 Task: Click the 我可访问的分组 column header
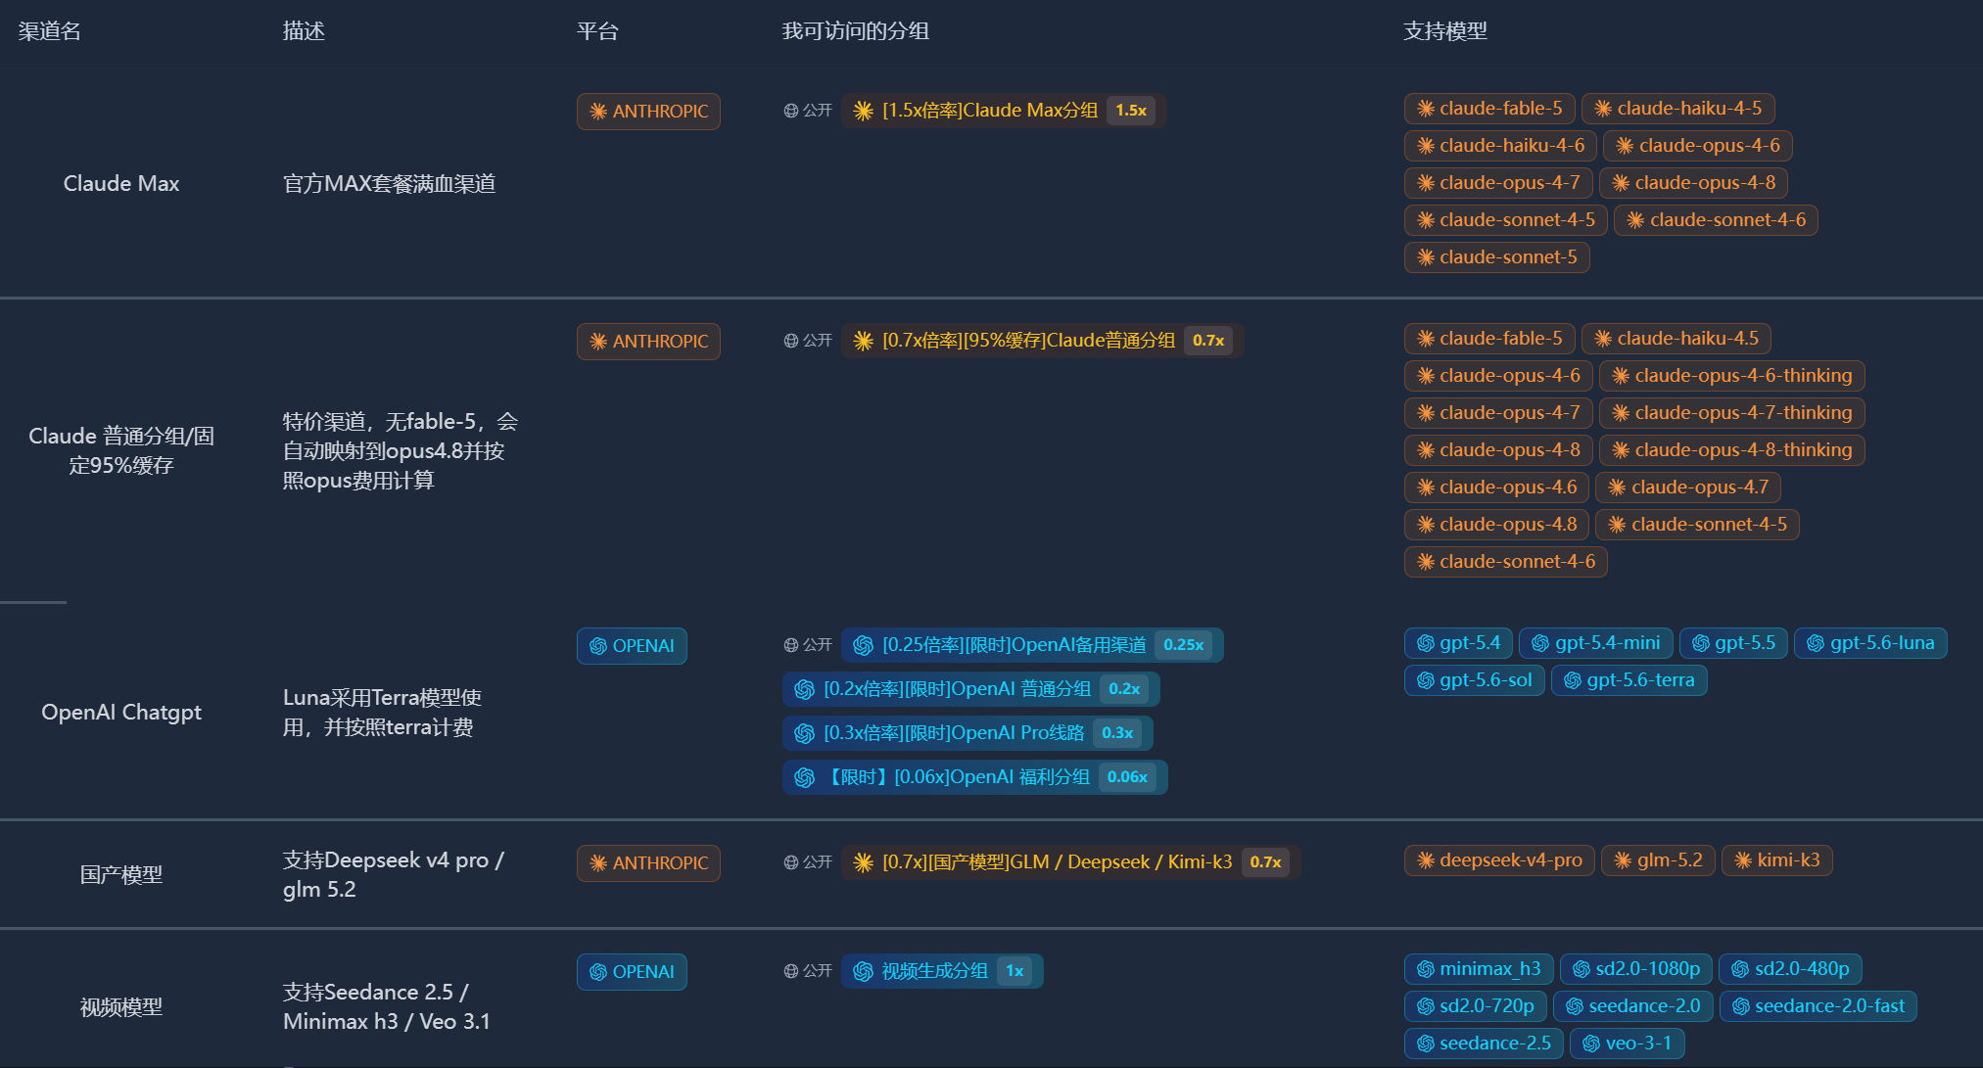[x=855, y=31]
